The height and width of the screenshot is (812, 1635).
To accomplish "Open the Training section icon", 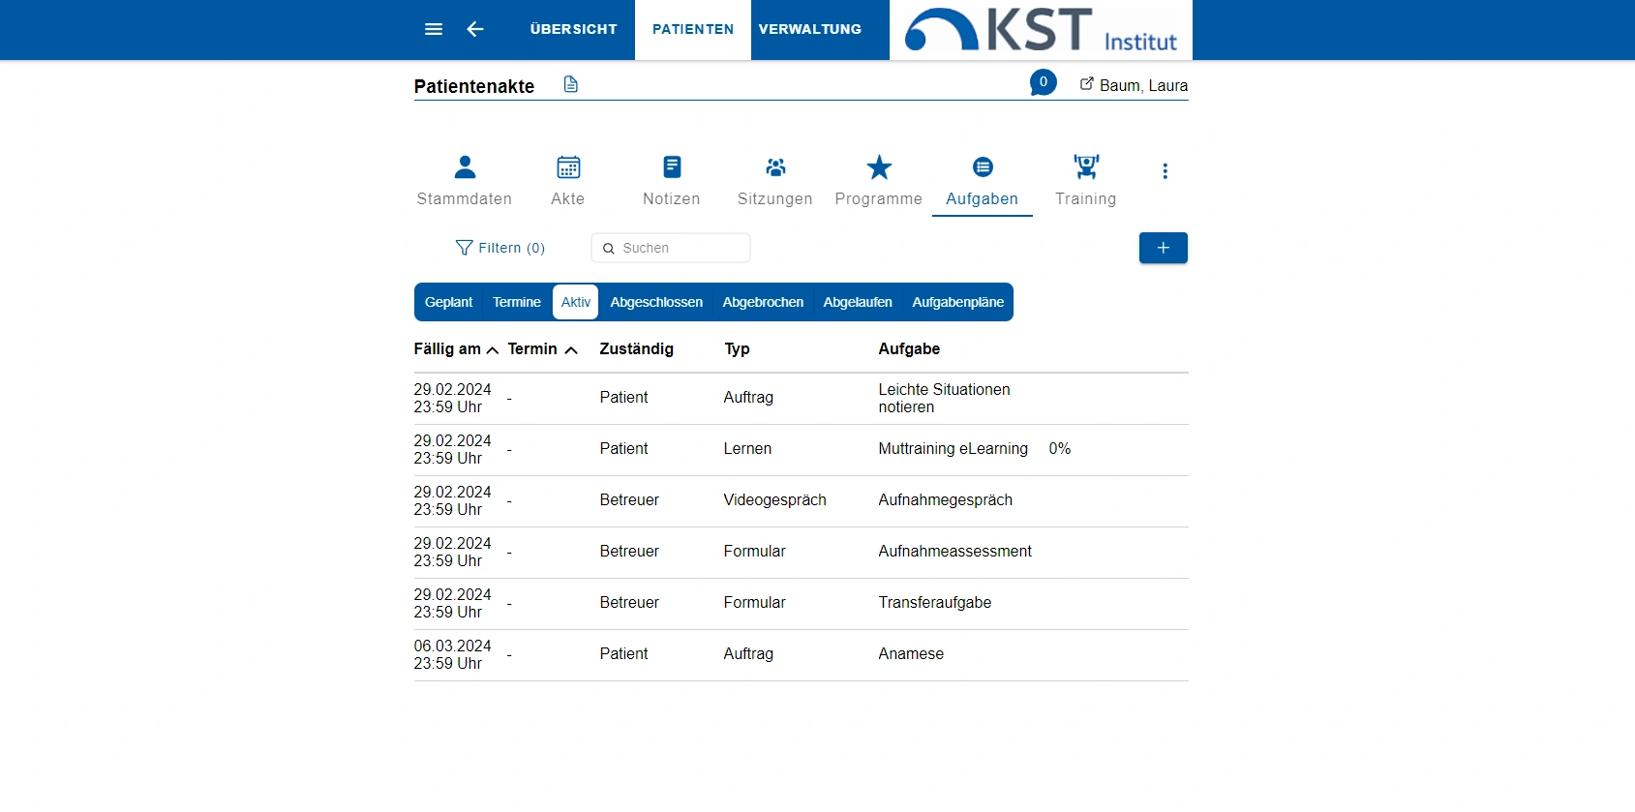I will pyautogui.click(x=1085, y=167).
